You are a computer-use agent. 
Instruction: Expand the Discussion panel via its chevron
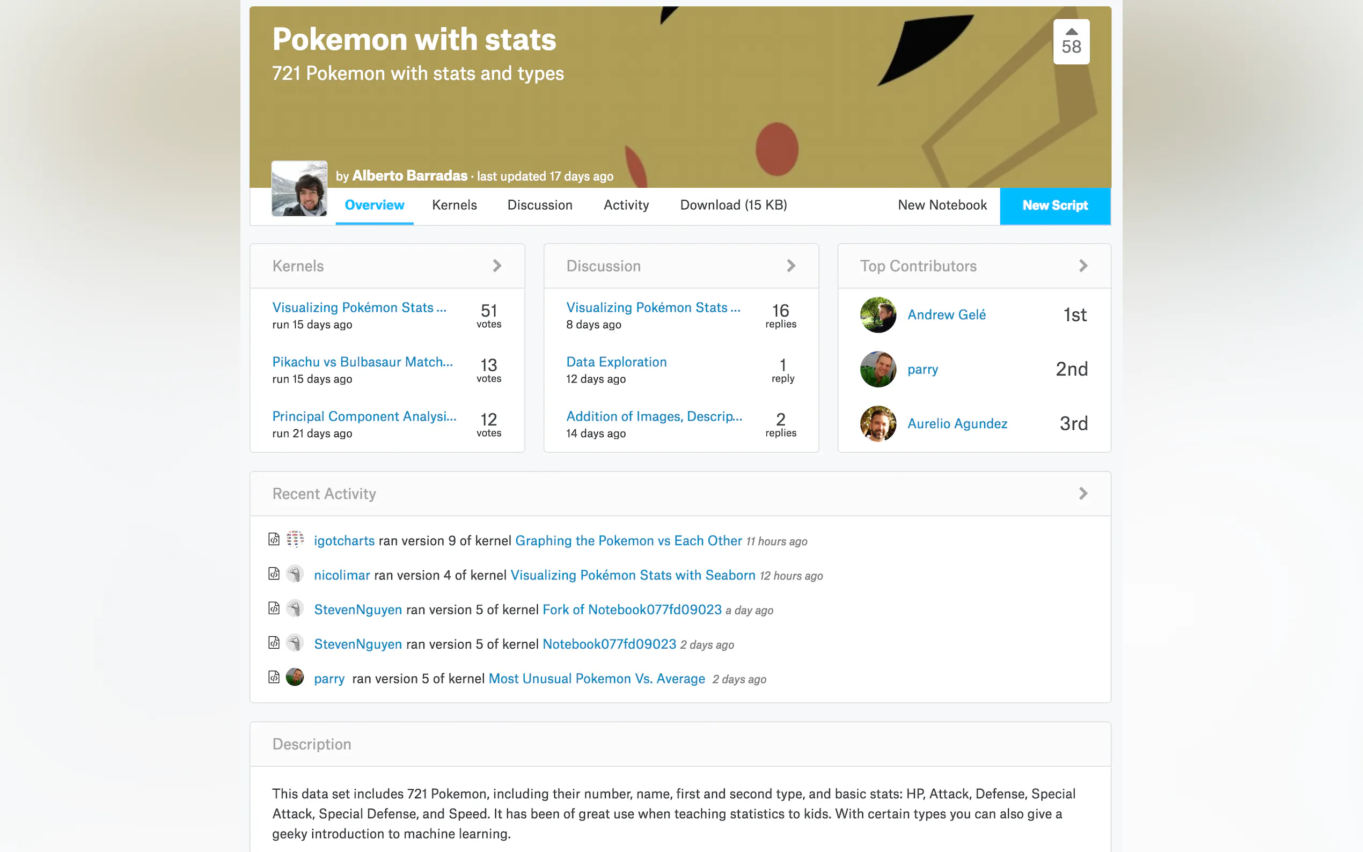coord(791,266)
